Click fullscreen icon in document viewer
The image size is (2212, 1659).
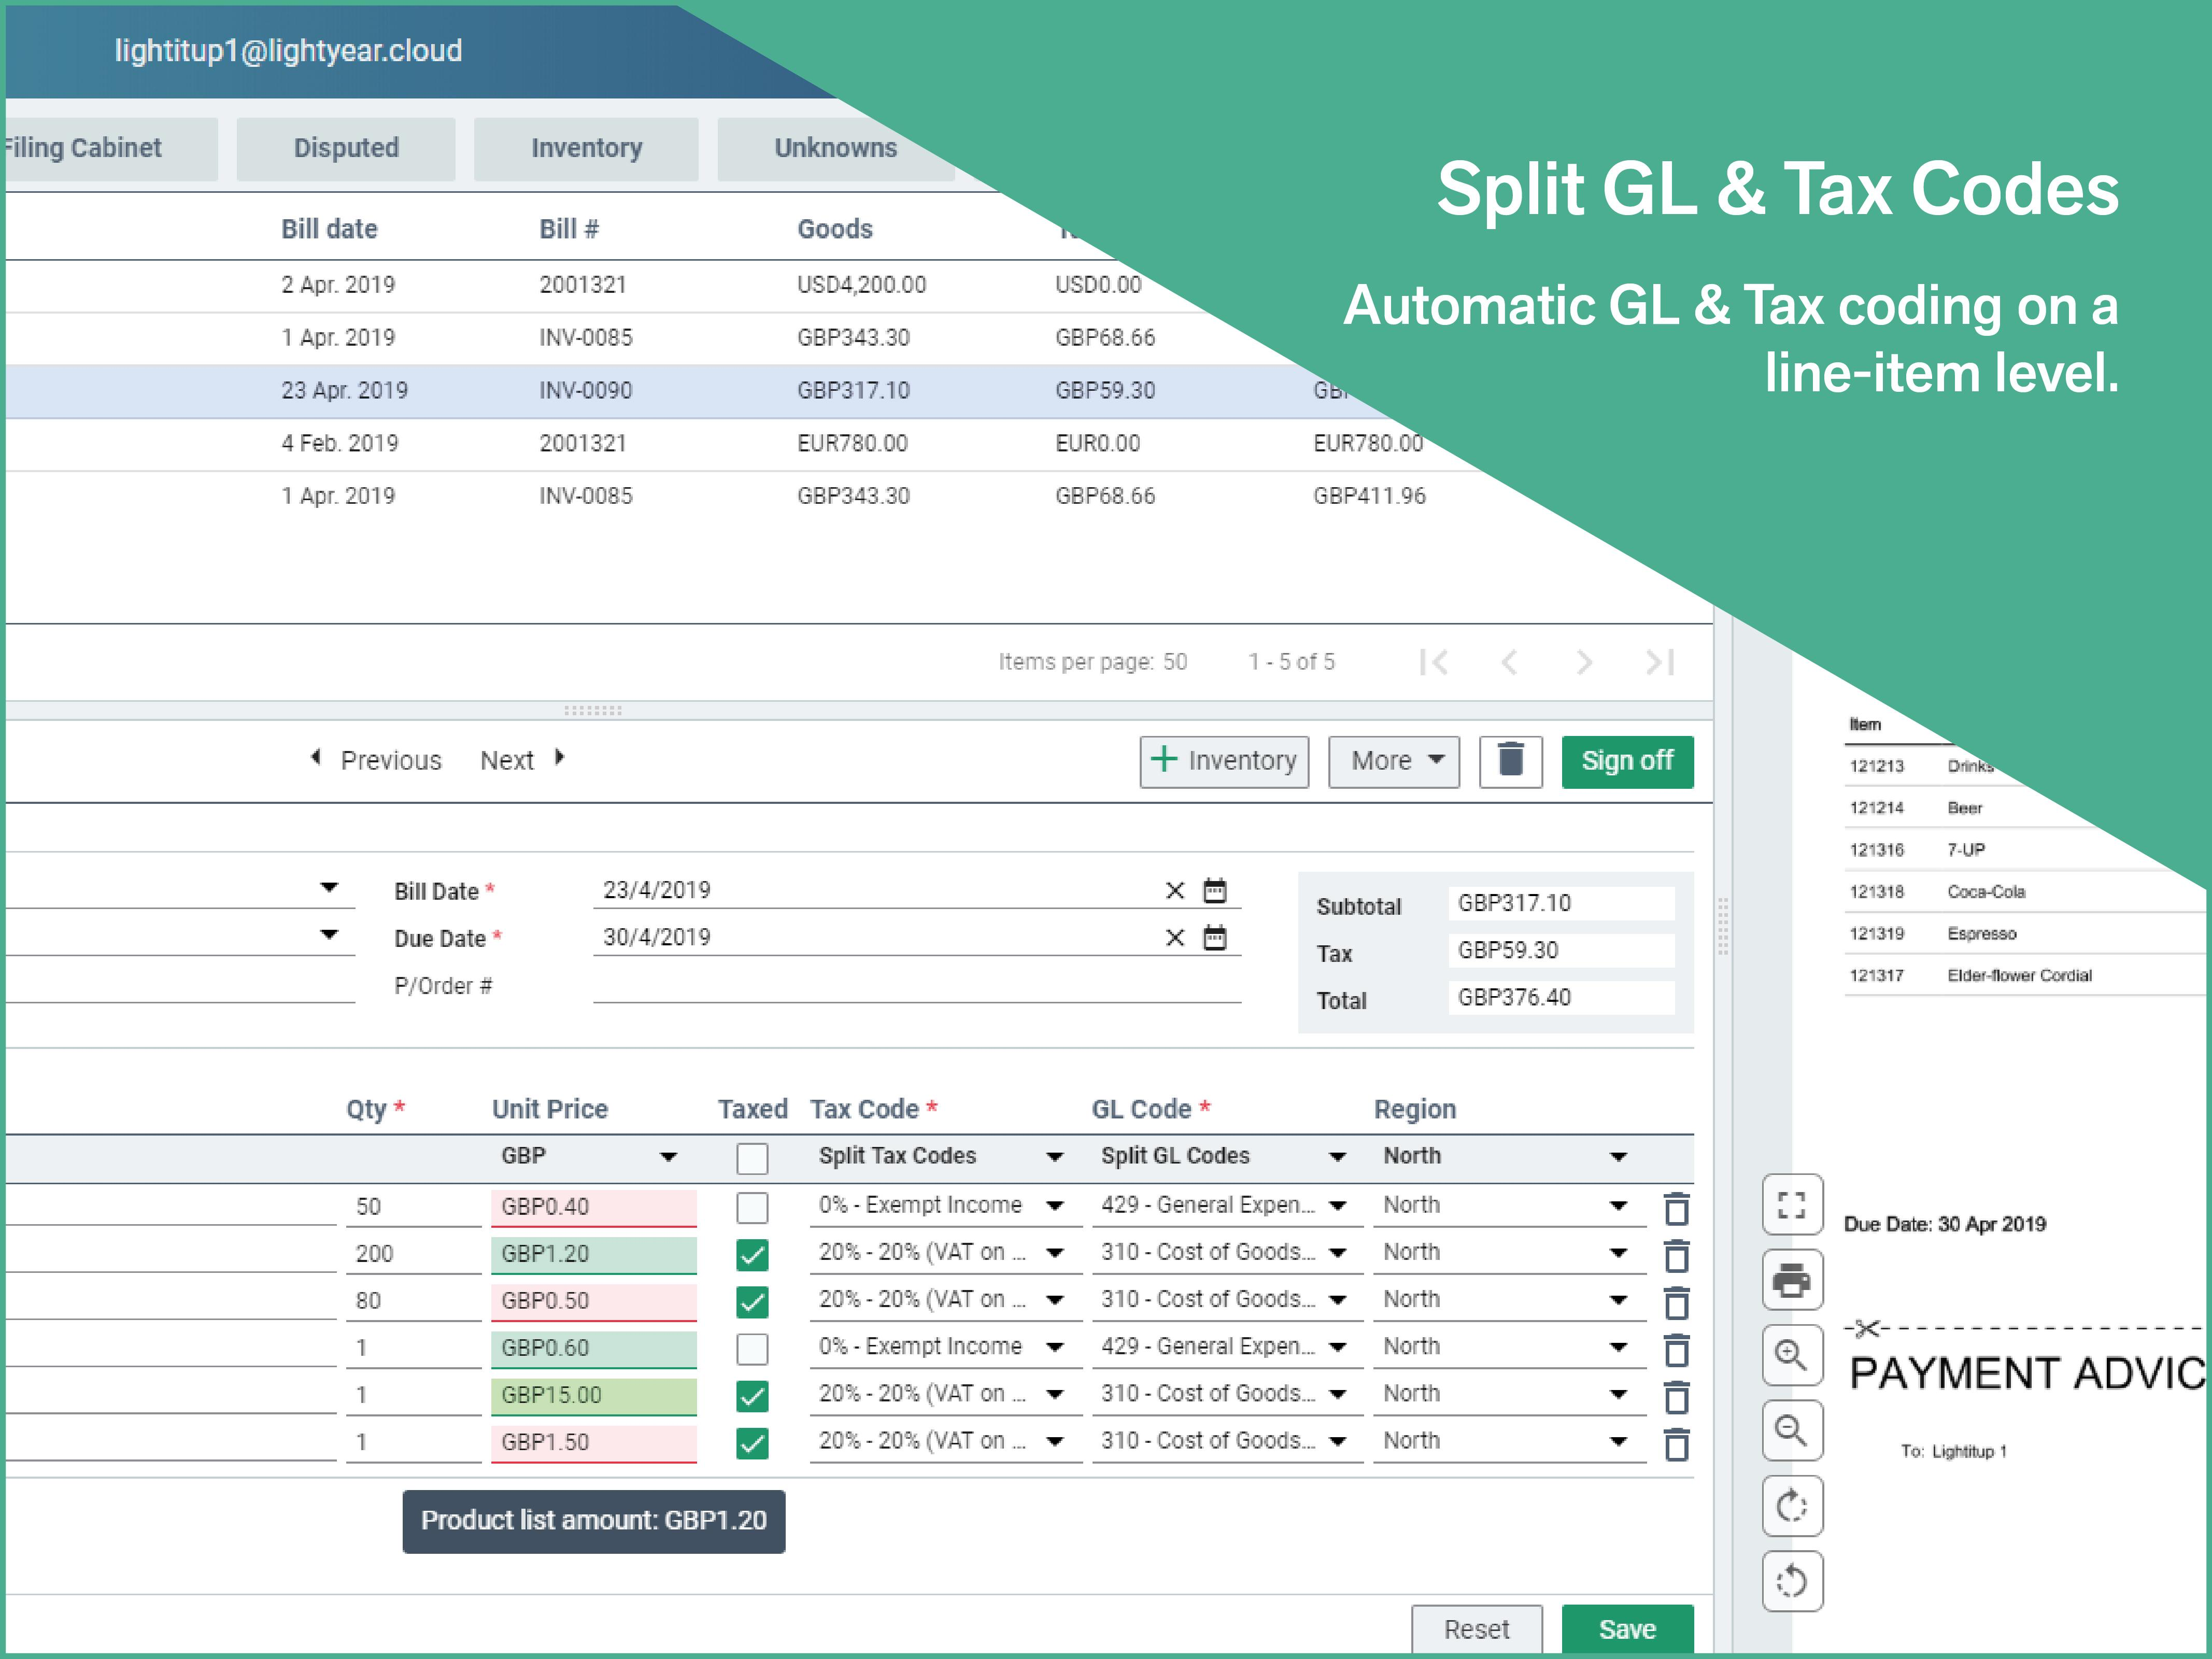[1791, 1205]
